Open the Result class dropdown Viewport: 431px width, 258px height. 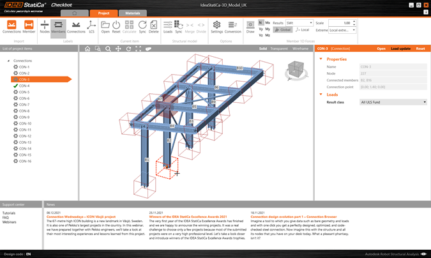[393, 102]
